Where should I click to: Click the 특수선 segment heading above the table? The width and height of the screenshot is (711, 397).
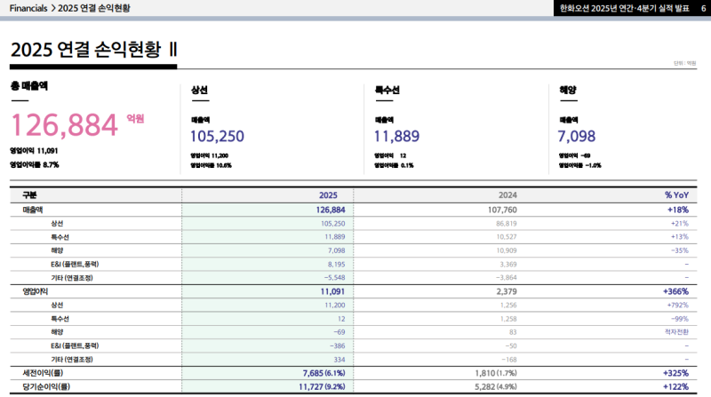pos(387,90)
